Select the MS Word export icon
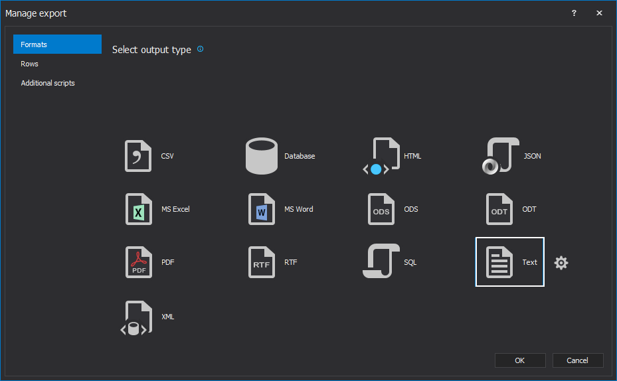This screenshot has height=381, width=617. [261, 209]
